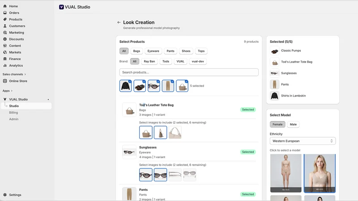Remove pants thumbnail from selected strip

tap(172, 81)
